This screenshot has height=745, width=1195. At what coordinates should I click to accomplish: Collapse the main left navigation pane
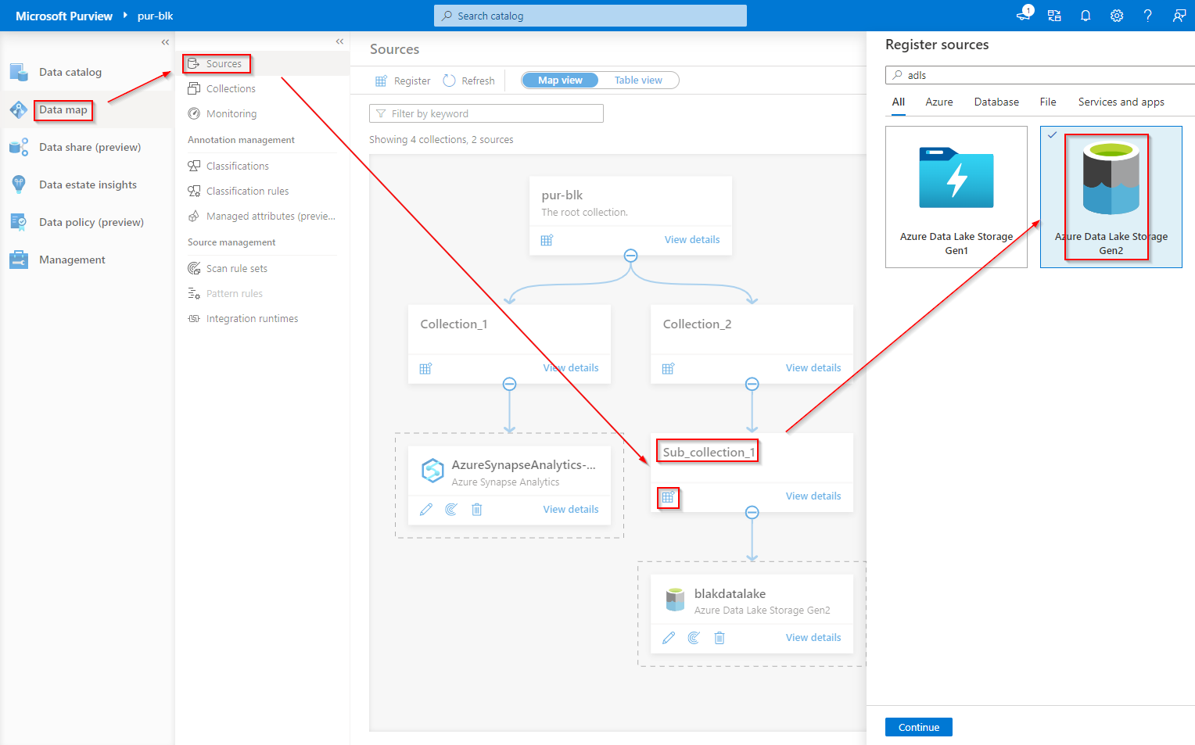[x=165, y=42]
